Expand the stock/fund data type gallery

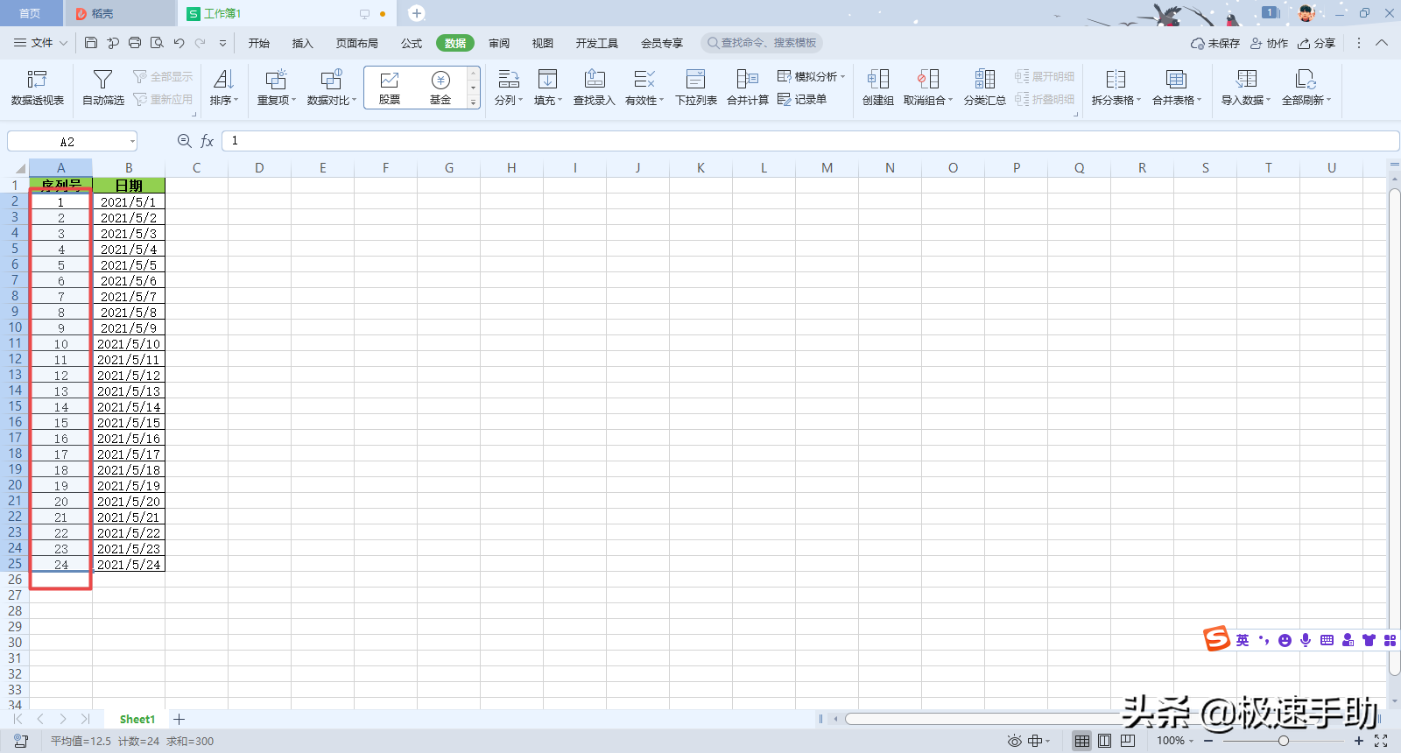(473, 102)
